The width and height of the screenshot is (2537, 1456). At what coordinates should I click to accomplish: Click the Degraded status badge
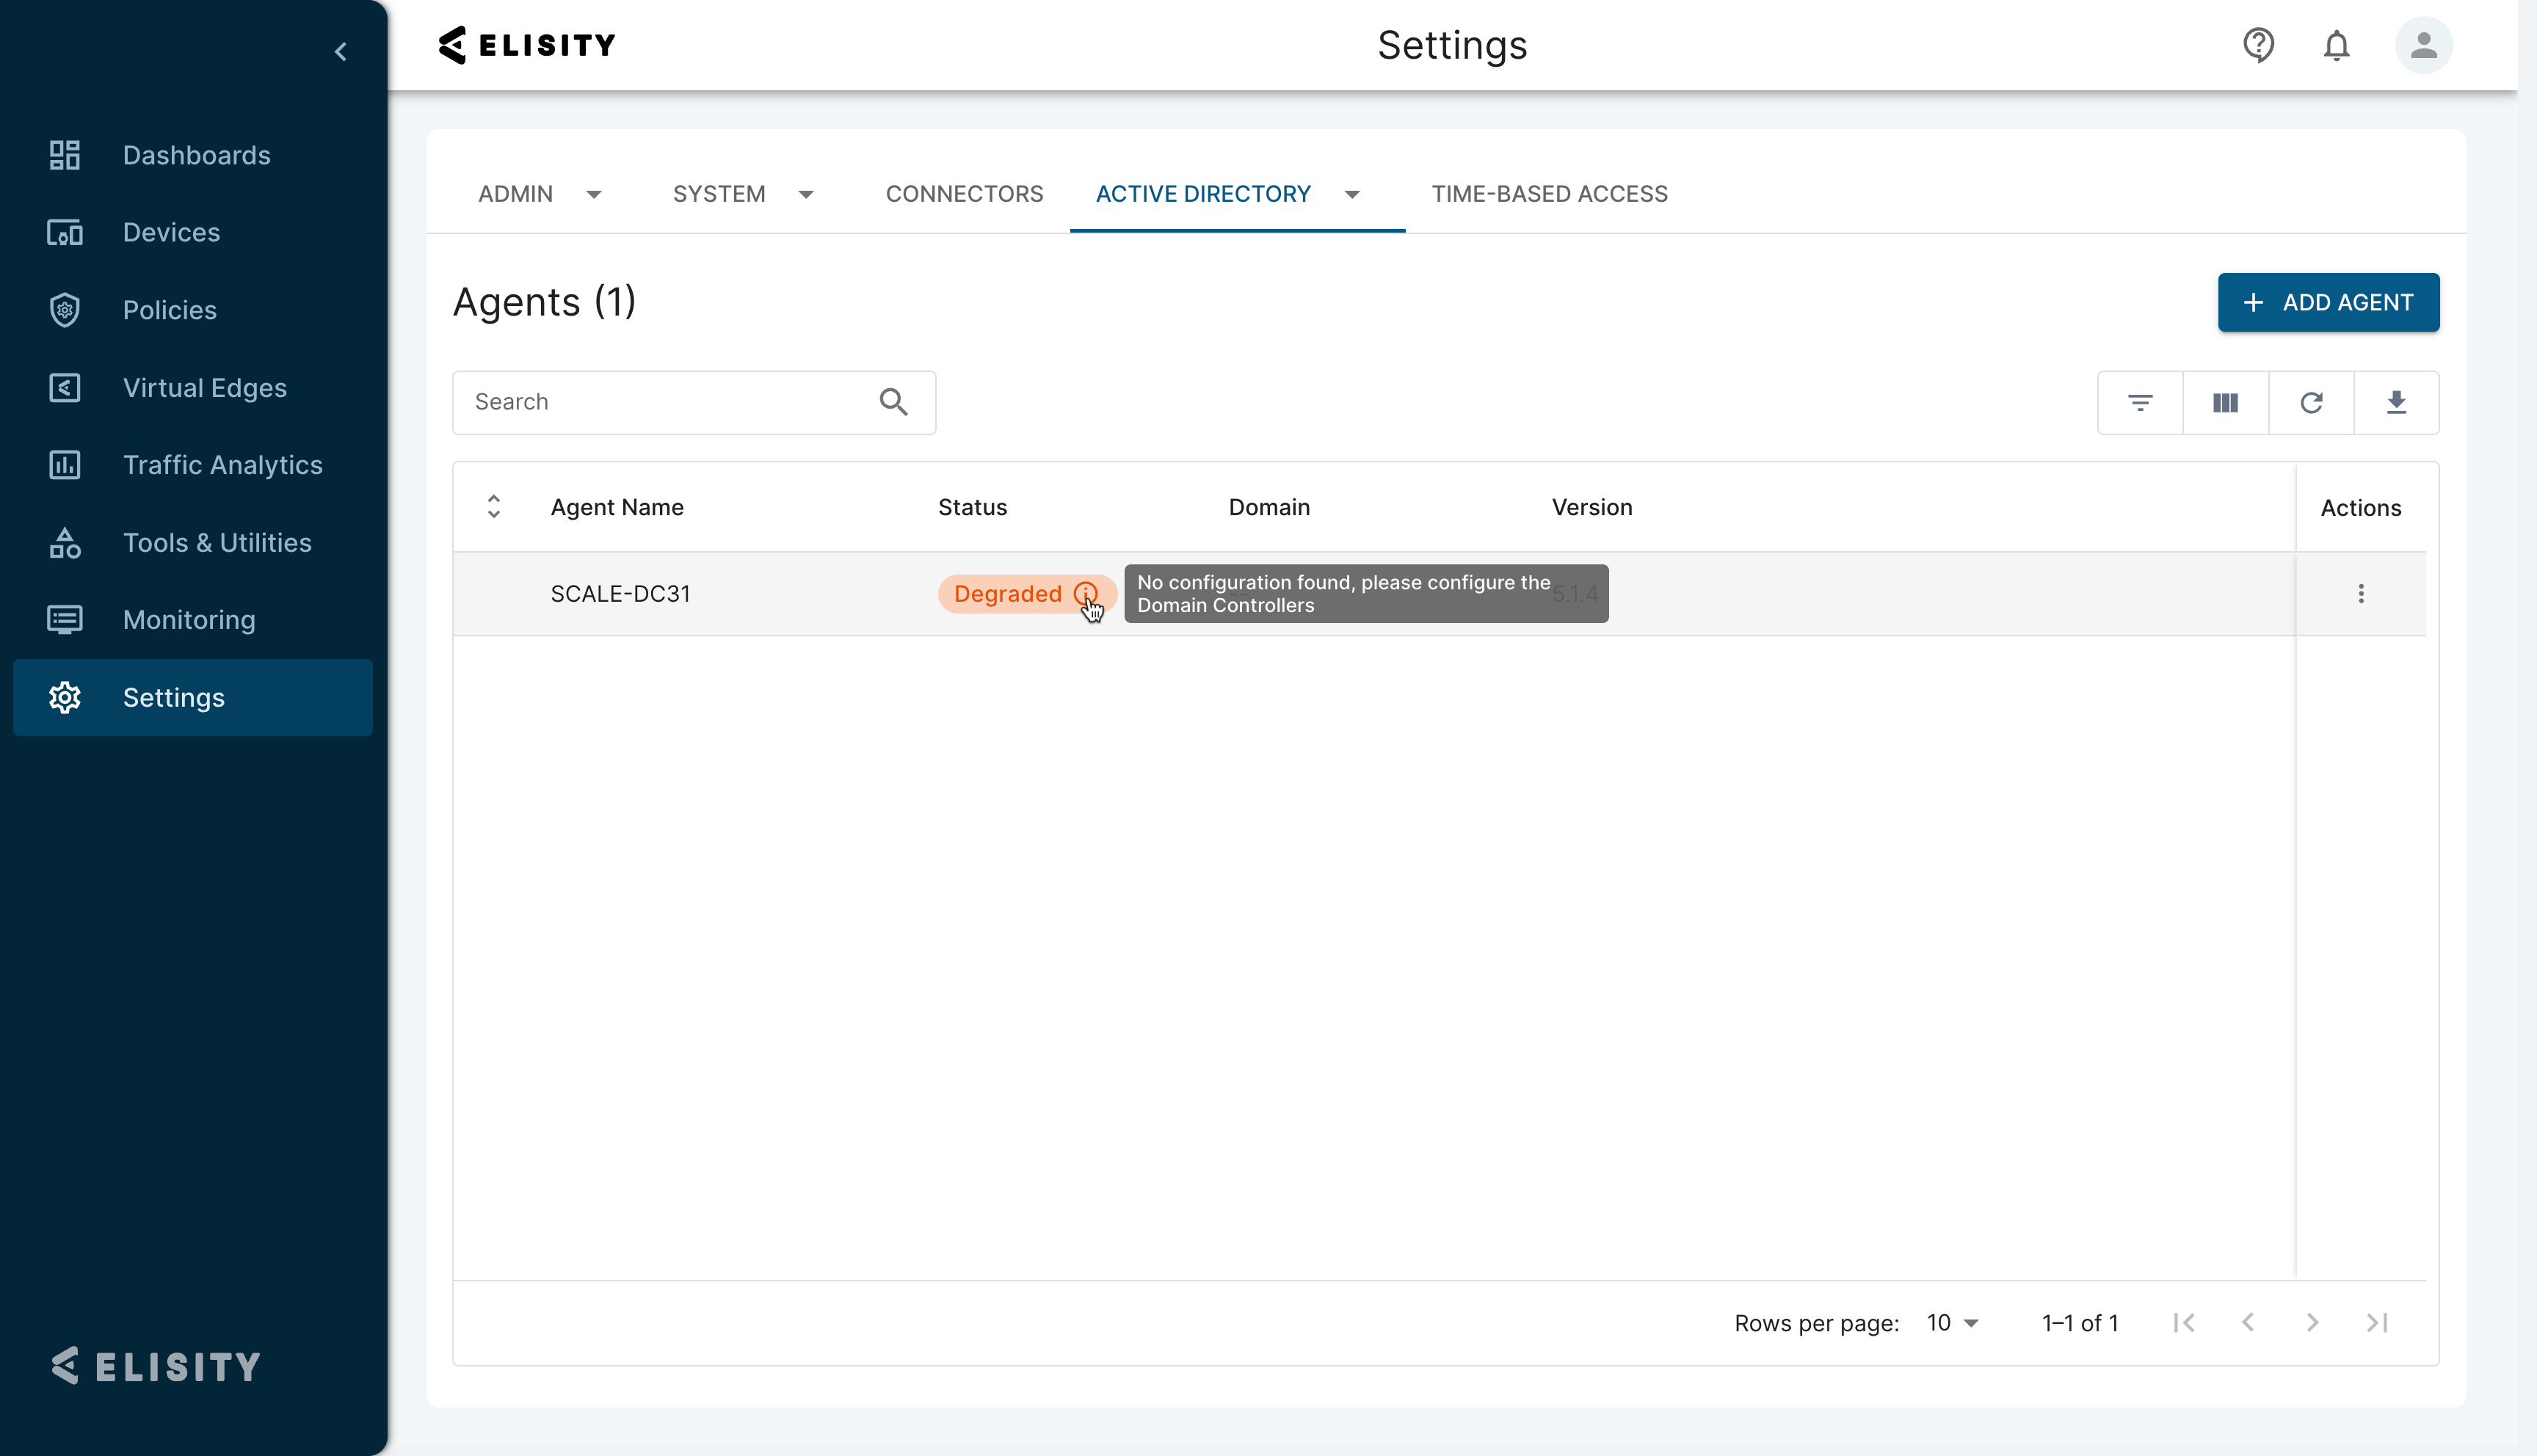click(1026, 594)
